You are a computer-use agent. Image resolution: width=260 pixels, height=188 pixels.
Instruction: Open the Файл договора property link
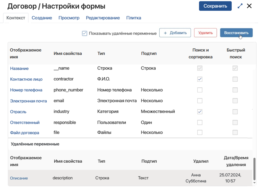[x=25, y=133]
